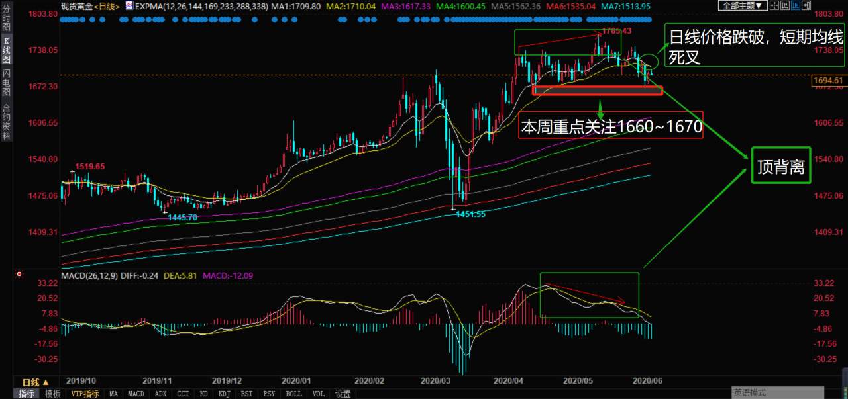This screenshot has width=848, height=399.
Task: Apply the MA indicator
Action: click(x=114, y=394)
